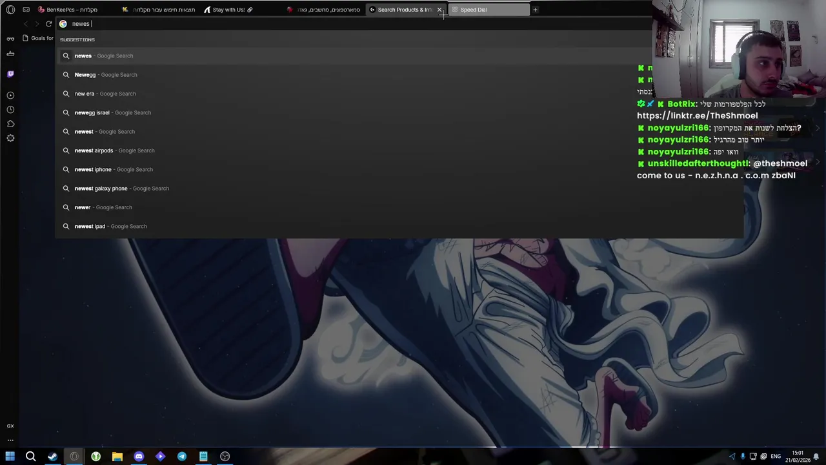Open File Explorer from the taskbar
This screenshot has width=826, height=465.
[117, 457]
